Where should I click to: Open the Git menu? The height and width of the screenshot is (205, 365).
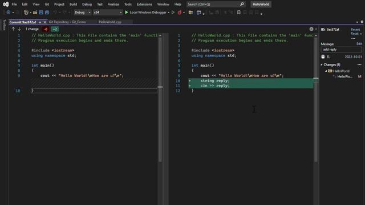click(47, 4)
